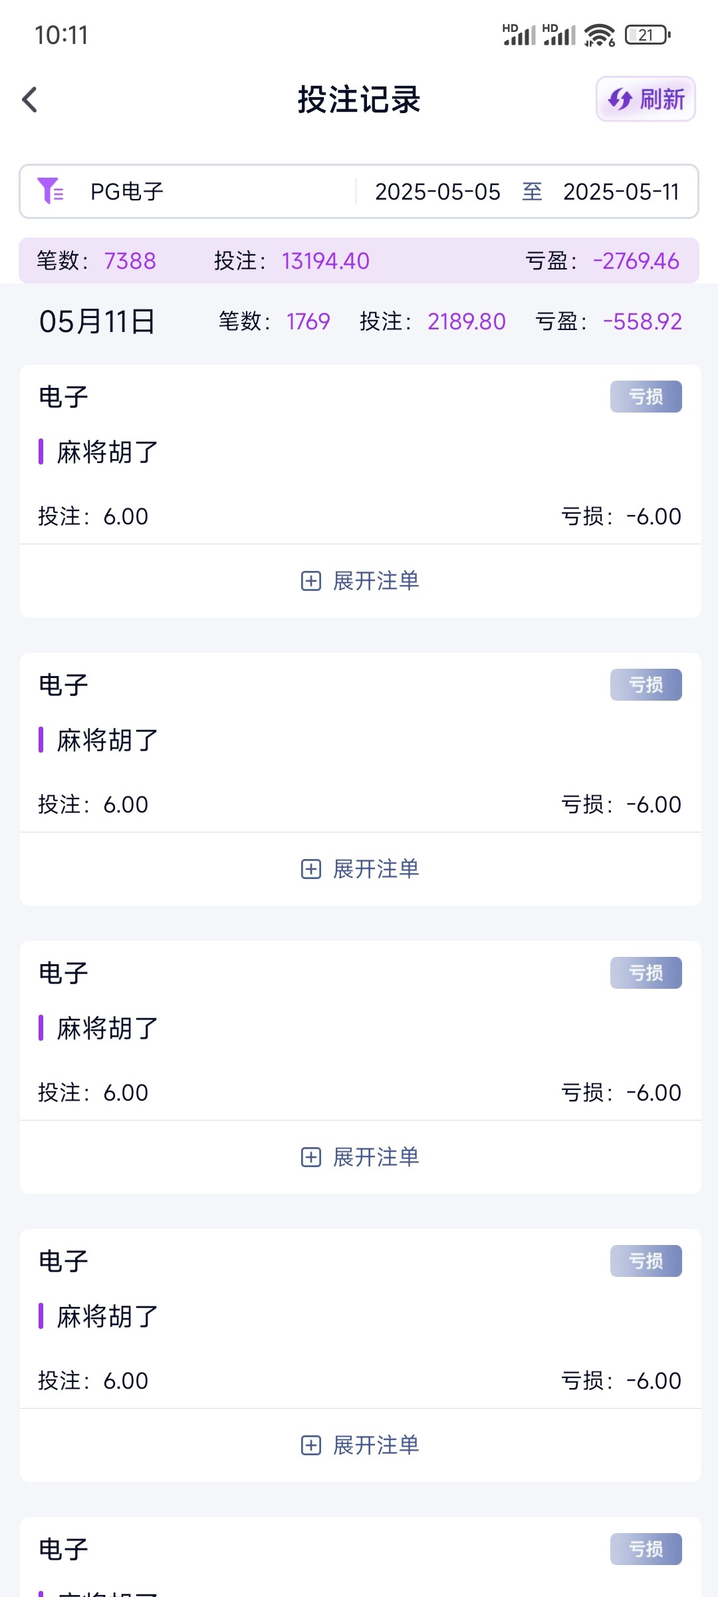Tap the third 麻将胡了 game title
The width and height of the screenshot is (718, 1597).
108,1028
